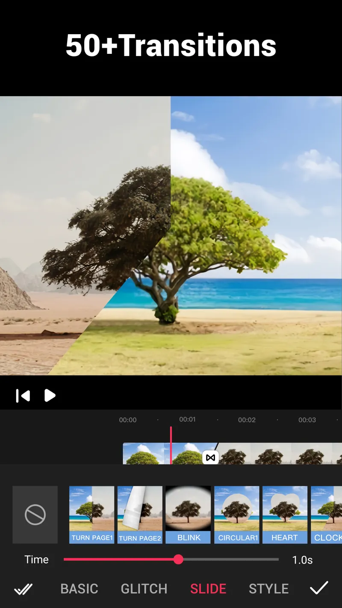Play the video preview
The width and height of the screenshot is (342, 608).
(50, 396)
